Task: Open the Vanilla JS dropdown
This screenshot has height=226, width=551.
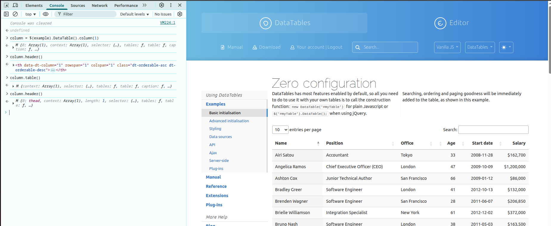Action: coord(447,47)
